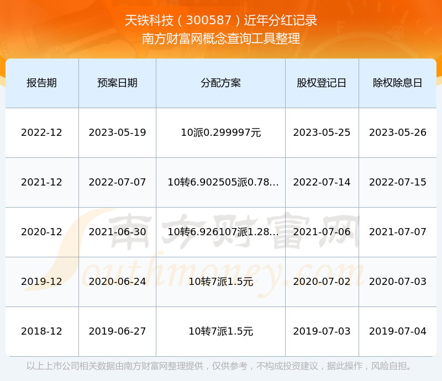Screen dimensions: 442x381
Task: Select ex-dividend date 2022-07-15
Action: click(x=397, y=182)
